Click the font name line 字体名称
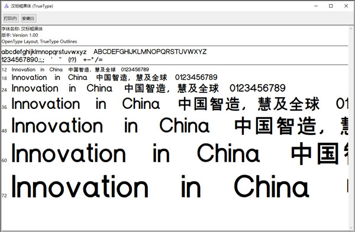Image resolution: width=355 pixels, height=232 pixels. pyautogui.click(x=22, y=29)
